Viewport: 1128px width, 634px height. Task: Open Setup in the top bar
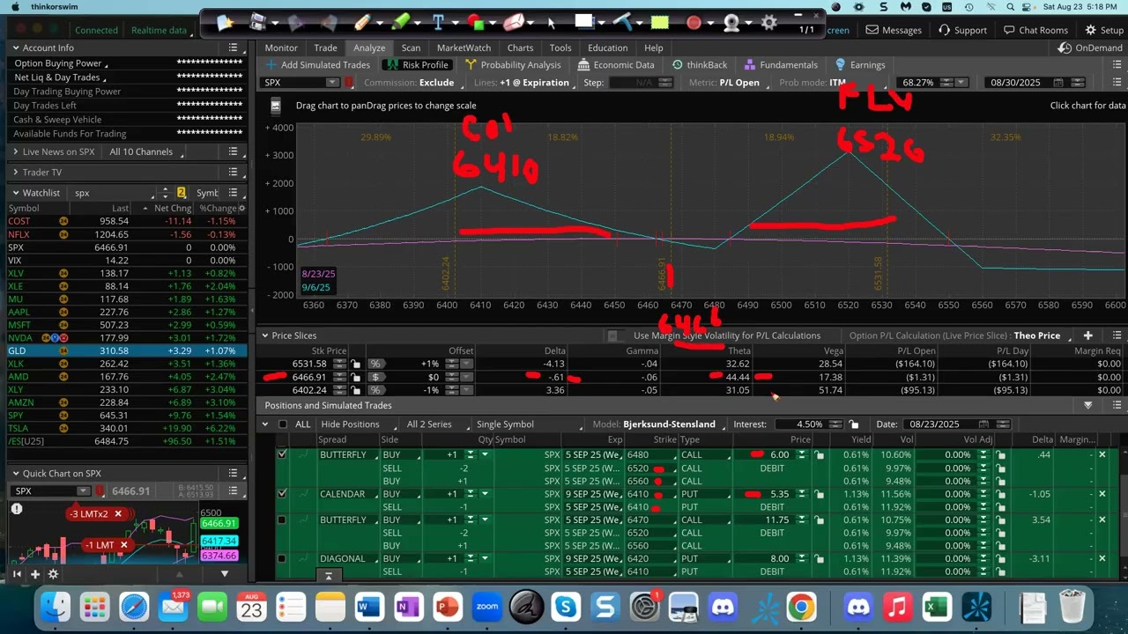[x=1103, y=30]
